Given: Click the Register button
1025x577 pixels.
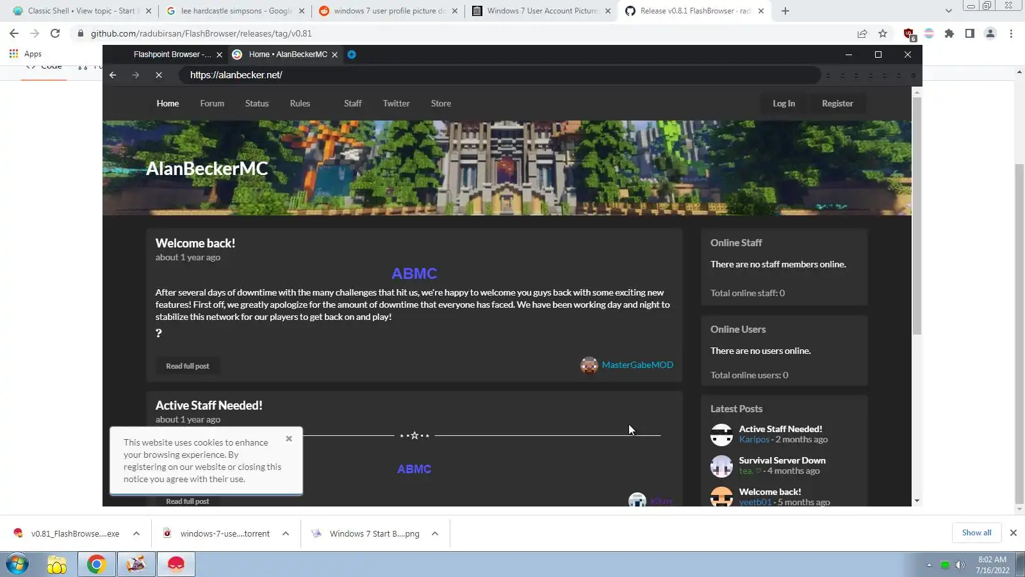Looking at the screenshot, I should click(837, 103).
